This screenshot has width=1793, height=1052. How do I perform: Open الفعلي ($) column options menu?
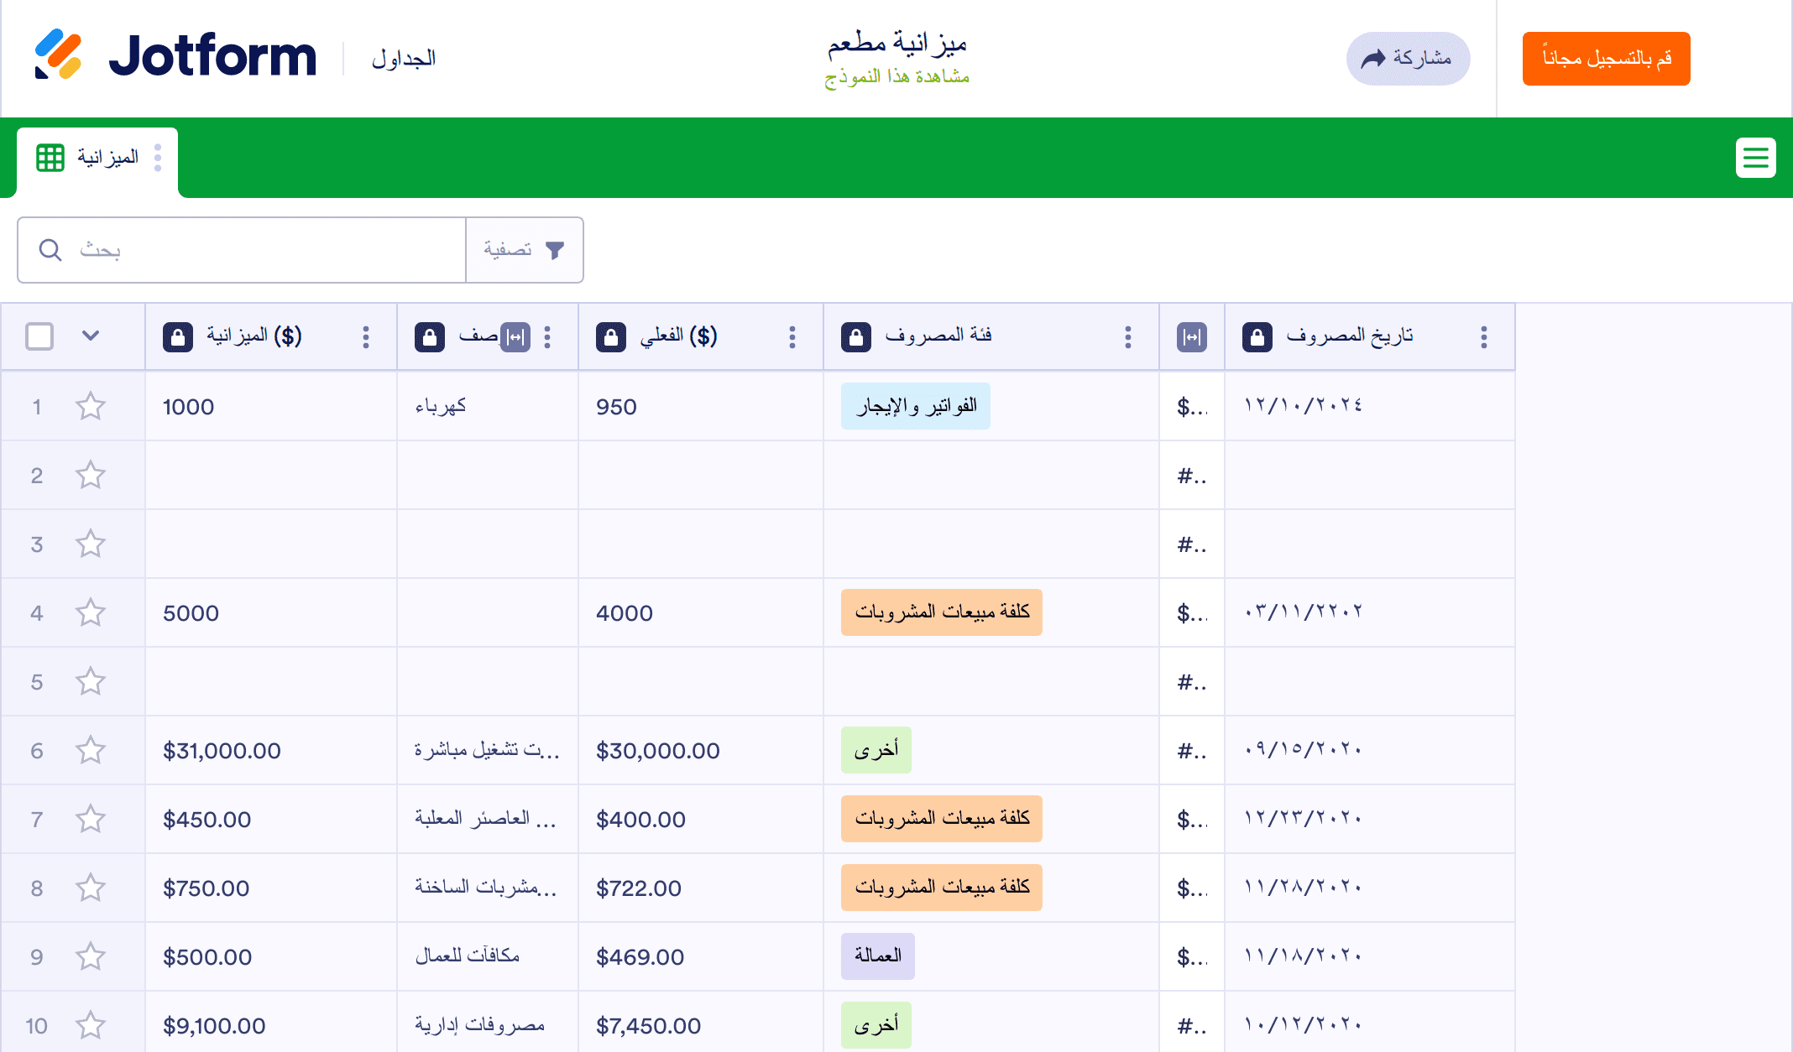pos(792,337)
